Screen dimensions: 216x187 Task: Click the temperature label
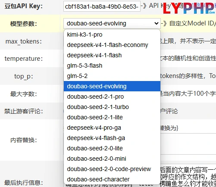click(24, 59)
